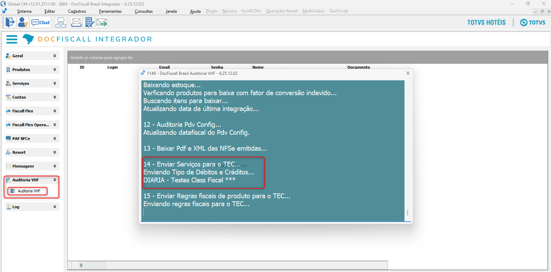The image size is (551, 272).
Task: Click the PAF NFCe group icon
Action: click(x=8, y=139)
